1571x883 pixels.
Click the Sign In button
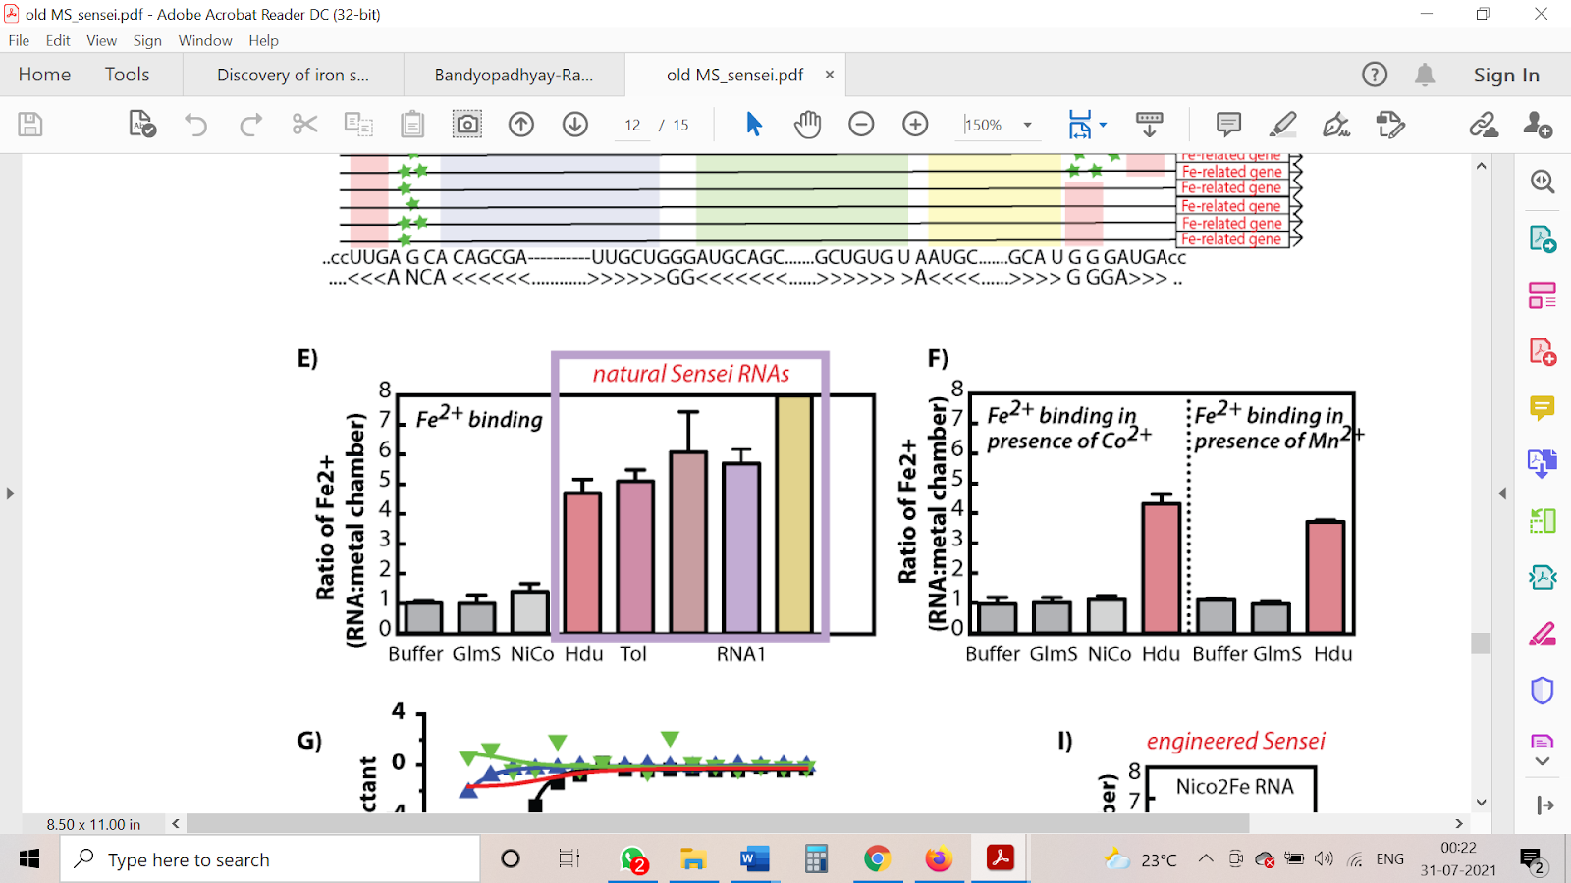click(x=1505, y=75)
